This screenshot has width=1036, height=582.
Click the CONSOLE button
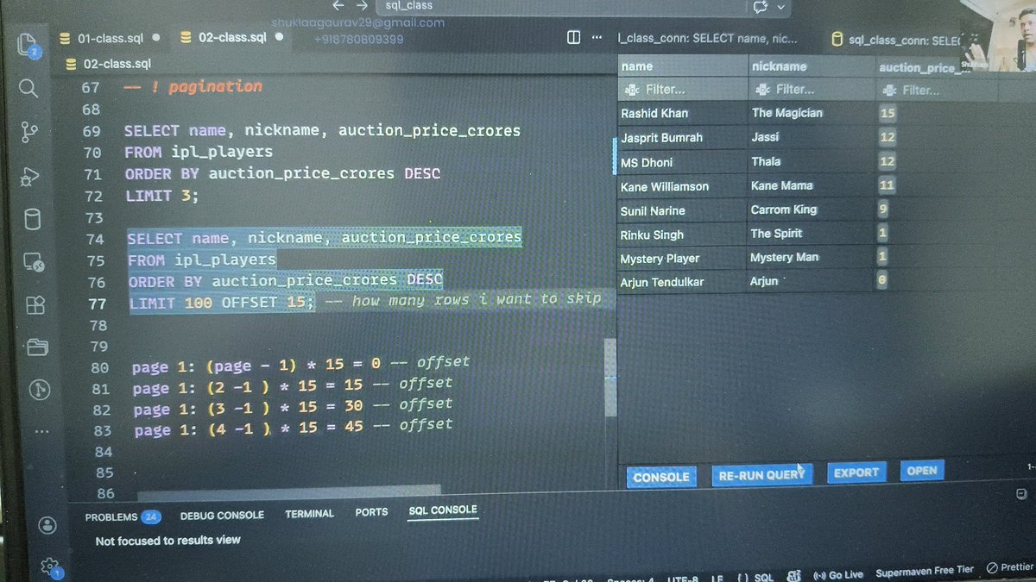coord(661,477)
